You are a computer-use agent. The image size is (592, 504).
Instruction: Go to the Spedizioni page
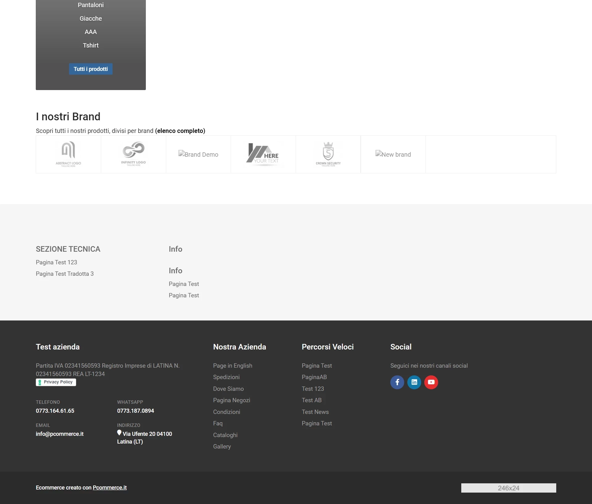tap(226, 377)
